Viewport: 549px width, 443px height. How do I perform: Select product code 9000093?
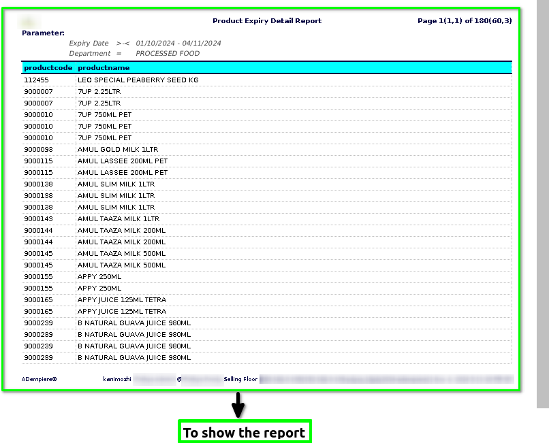39,150
